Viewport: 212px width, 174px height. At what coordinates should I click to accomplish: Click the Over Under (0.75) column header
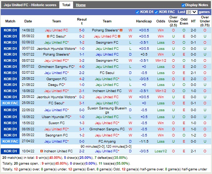[x=205, y=21]
